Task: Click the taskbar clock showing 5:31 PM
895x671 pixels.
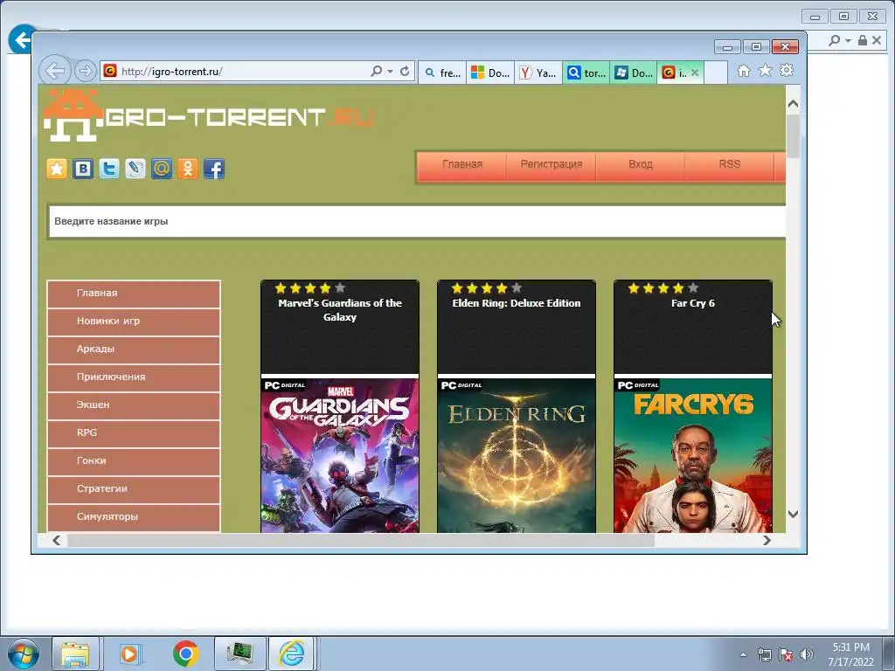Action: tap(850, 654)
